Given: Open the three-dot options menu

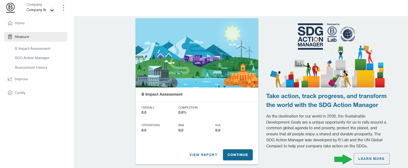Looking at the screenshot, I should click(x=63, y=8).
